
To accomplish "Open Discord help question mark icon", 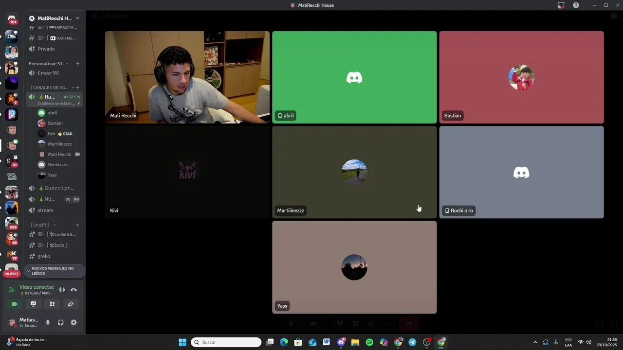I will point(576,5).
